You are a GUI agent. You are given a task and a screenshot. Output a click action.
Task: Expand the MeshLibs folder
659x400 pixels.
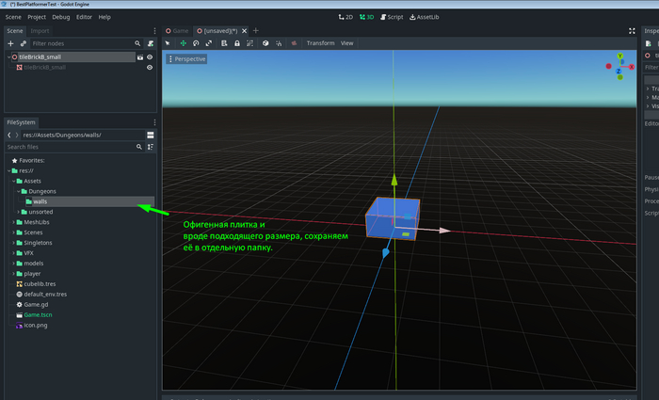pyautogui.click(x=14, y=223)
